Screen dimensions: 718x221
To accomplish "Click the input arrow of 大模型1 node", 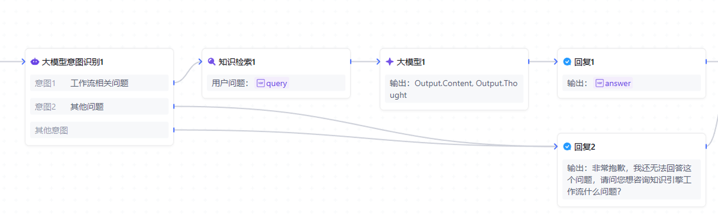I will click(378, 62).
